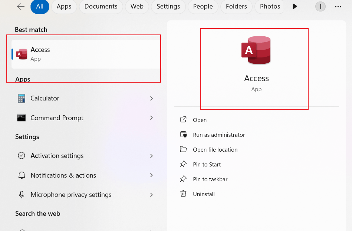Screen dimensions: 352x231
Task: Open the Calculator app result
Action: tap(86, 98)
